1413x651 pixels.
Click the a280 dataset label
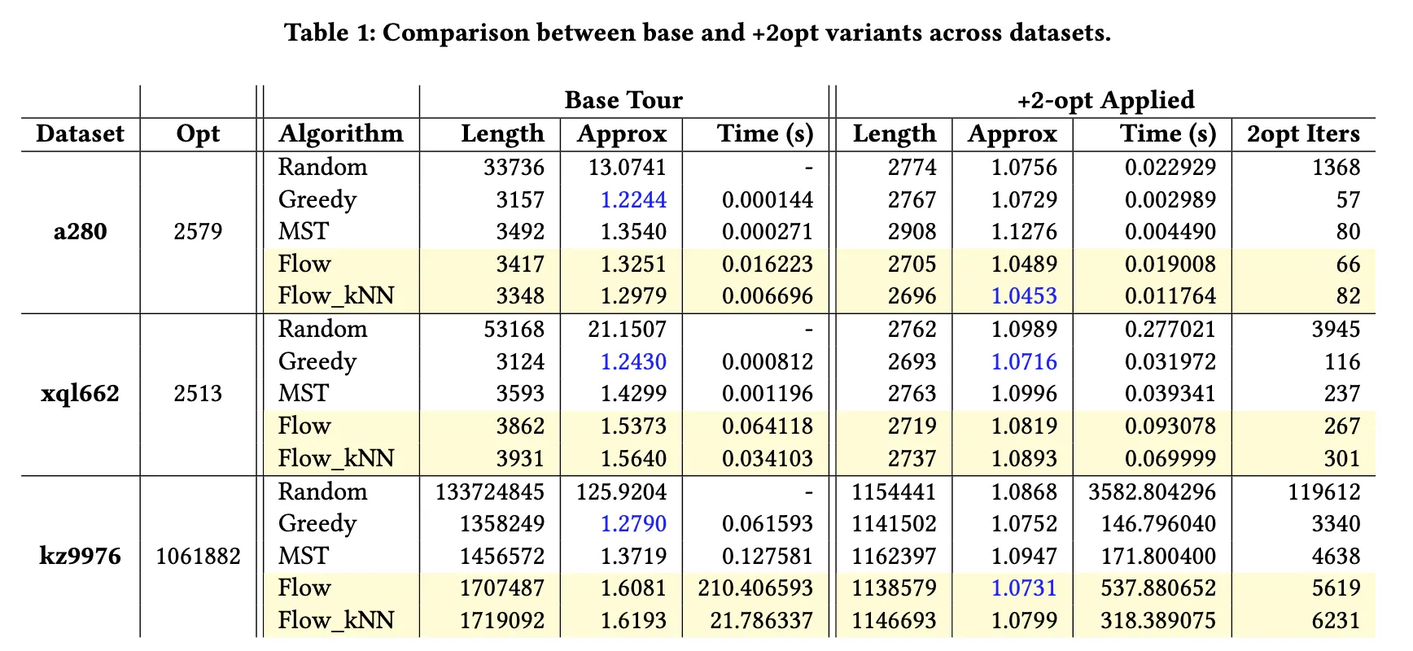(80, 232)
